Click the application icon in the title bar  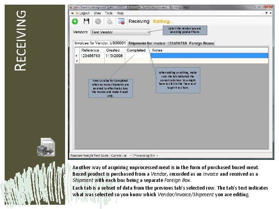coord(71,7)
